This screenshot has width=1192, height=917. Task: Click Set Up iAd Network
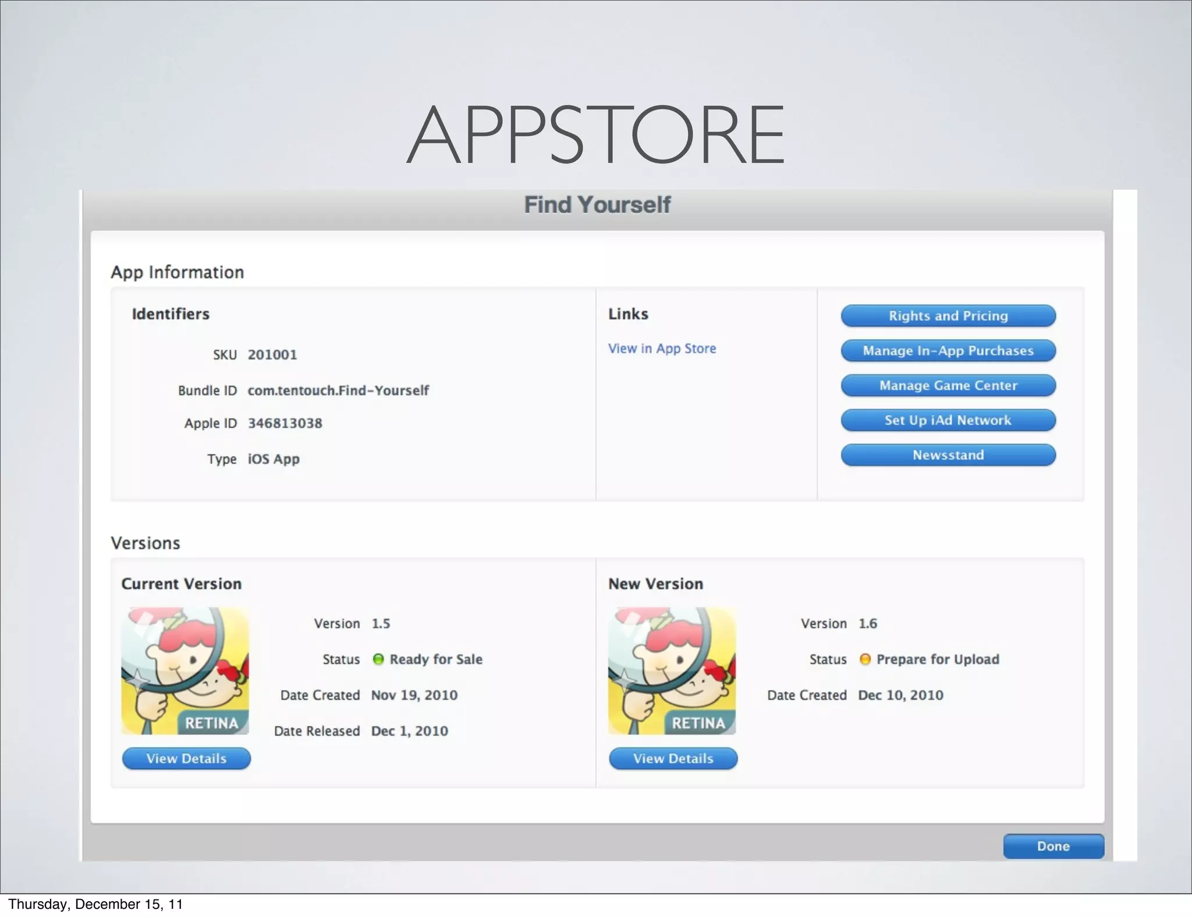click(x=948, y=420)
